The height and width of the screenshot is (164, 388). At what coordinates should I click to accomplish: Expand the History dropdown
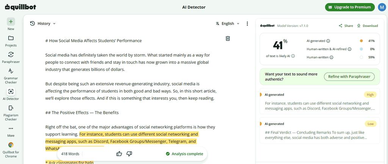coord(43,23)
